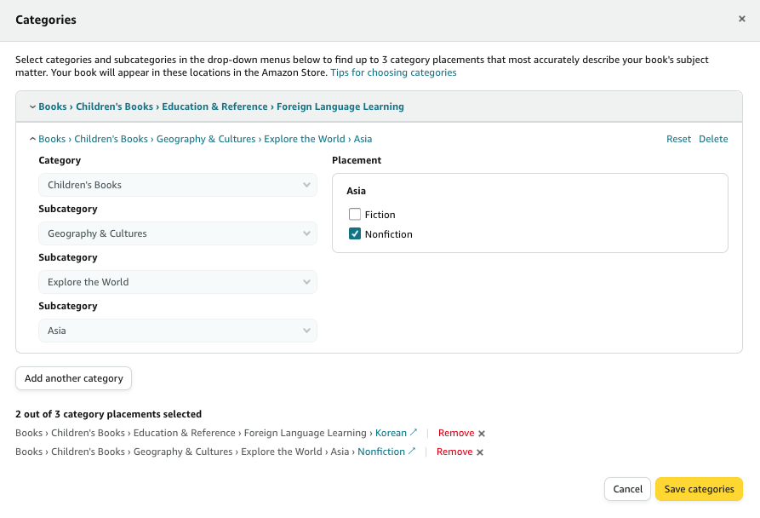Open the Children's Books category dropdown
760x518 pixels.
click(x=178, y=185)
